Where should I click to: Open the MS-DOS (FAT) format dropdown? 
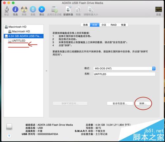(x=124, y=68)
